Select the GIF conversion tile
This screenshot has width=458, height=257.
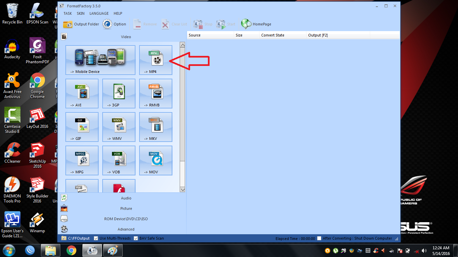coord(82,127)
